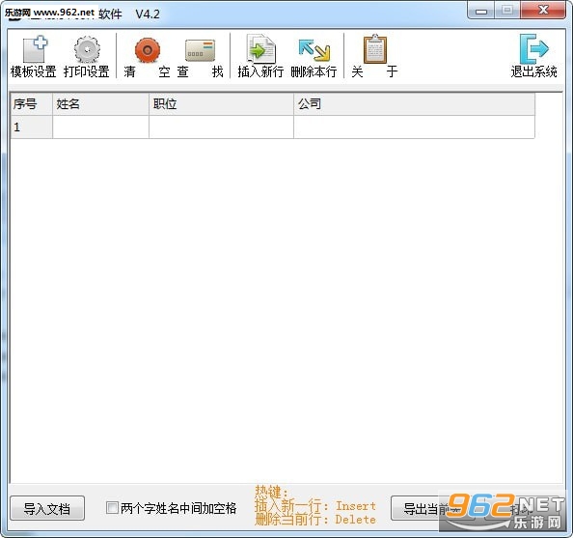573x538 pixels.
Task: Click the 公司 cell in row 1
Action: click(414, 127)
